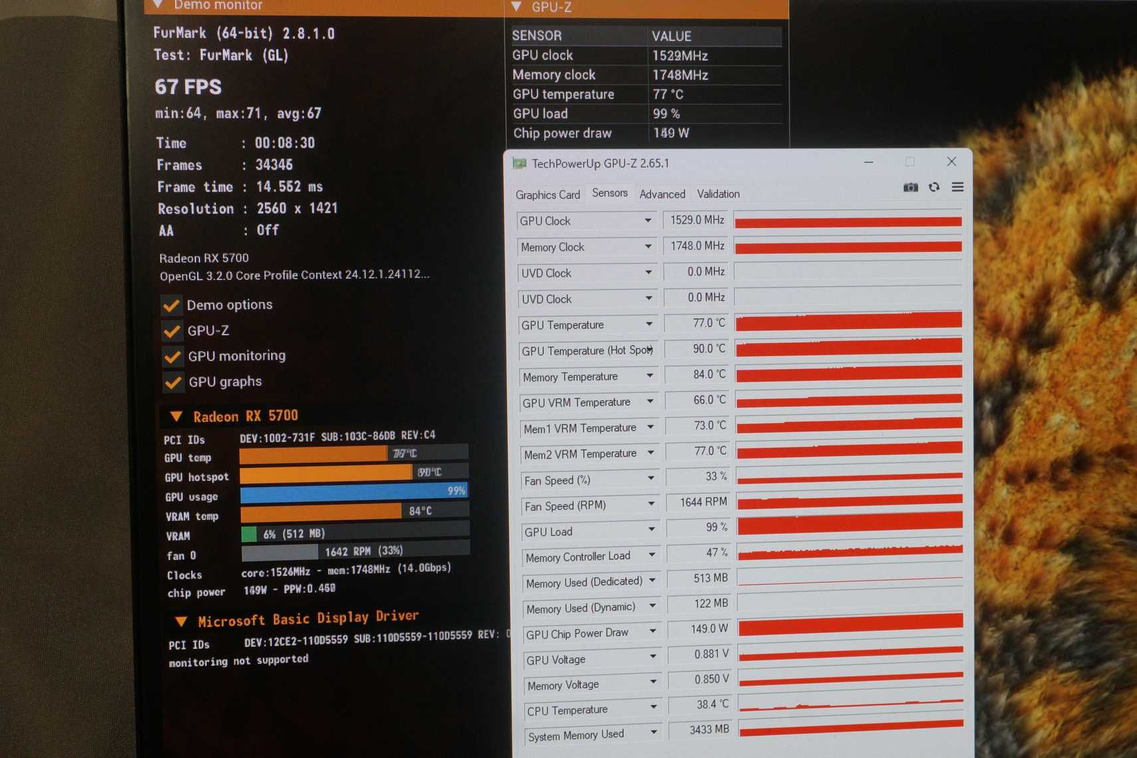Click the 149.0 W power draw value
This screenshot has height=758, width=1137.
click(701, 629)
